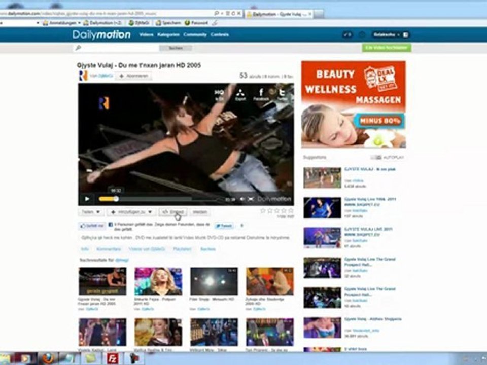Switch to the Info tab
Image resolution: width=487 pixels, height=365 pixels.
(x=85, y=249)
